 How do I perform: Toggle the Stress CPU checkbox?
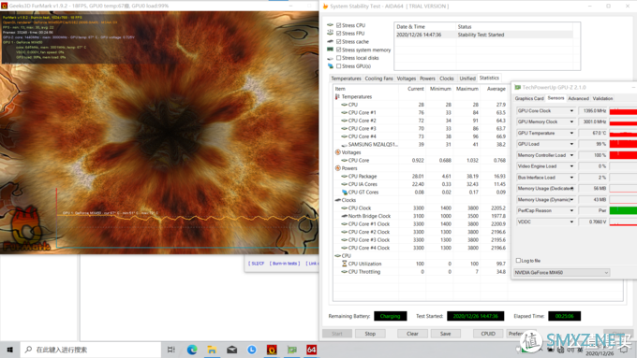(339, 25)
